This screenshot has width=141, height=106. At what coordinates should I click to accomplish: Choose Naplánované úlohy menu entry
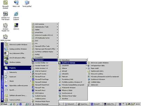coord(105,71)
